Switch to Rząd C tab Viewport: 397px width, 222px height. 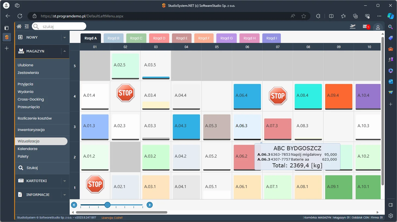136,38
